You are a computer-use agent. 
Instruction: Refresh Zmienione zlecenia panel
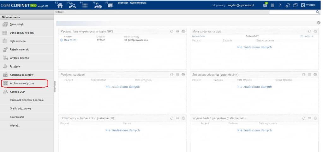click(304, 75)
